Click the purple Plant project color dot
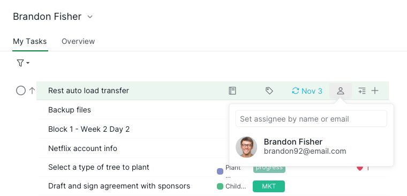Screen dimensions: 407x196 220,171
